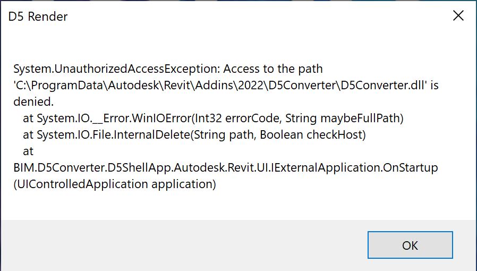Click the D5Converter.dll filename
The width and height of the screenshot is (477, 271).
click(382, 86)
